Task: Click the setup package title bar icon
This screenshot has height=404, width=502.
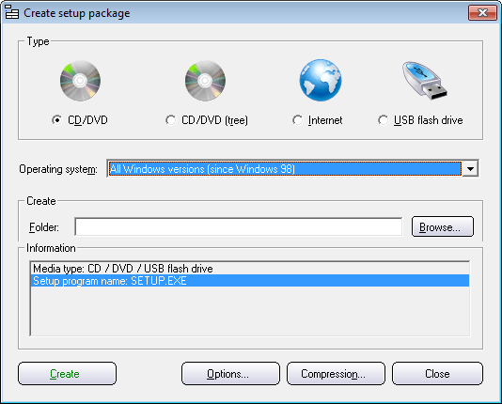Action: click(x=12, y=12)
